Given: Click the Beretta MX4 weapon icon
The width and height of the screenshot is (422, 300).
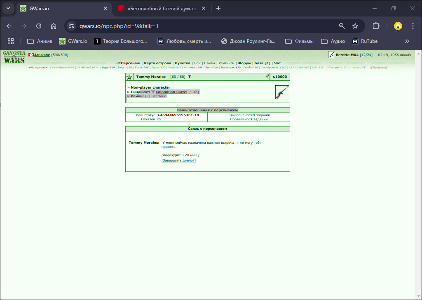Looking at the screenshot, I should tap(332, 55).
